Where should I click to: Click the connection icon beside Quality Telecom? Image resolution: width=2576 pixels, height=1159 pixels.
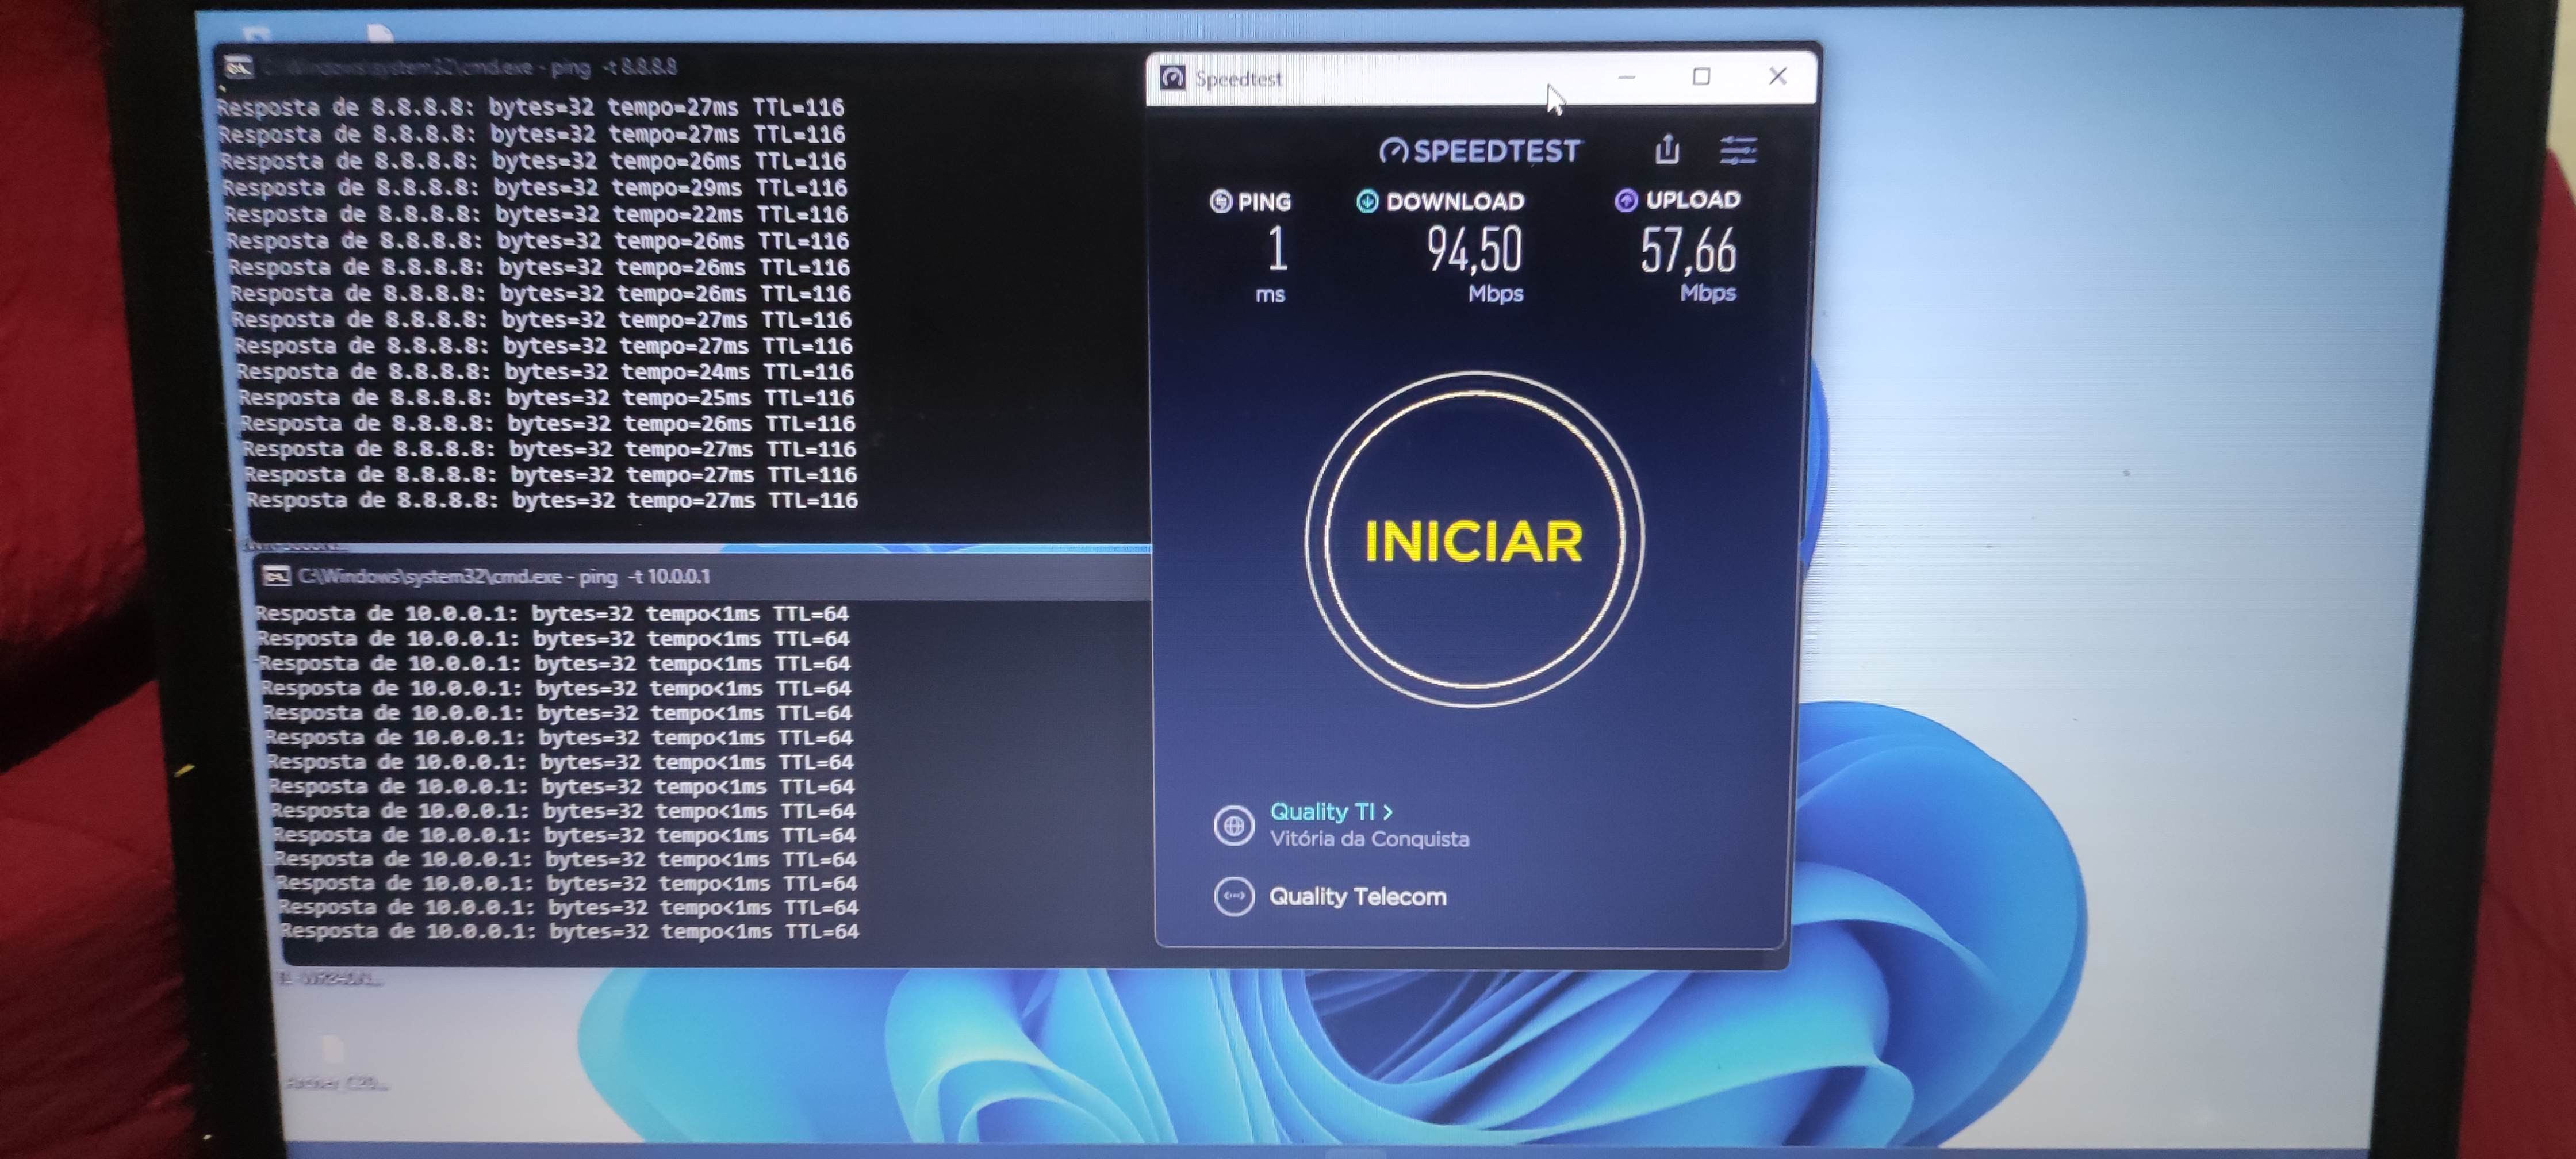[1233, 896]
